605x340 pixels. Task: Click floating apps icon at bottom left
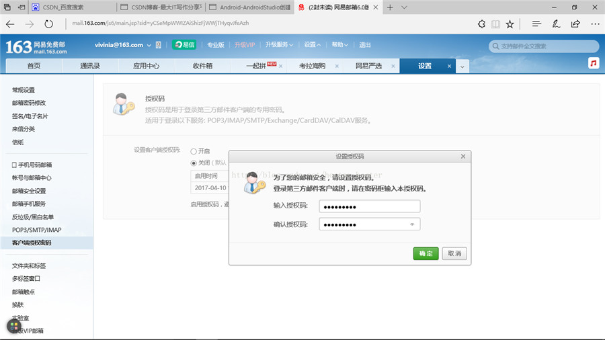coord(14,327)
